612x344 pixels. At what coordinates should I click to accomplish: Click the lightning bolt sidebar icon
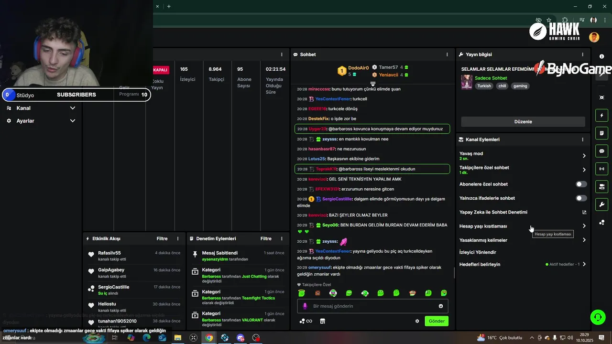click(602, 115)
